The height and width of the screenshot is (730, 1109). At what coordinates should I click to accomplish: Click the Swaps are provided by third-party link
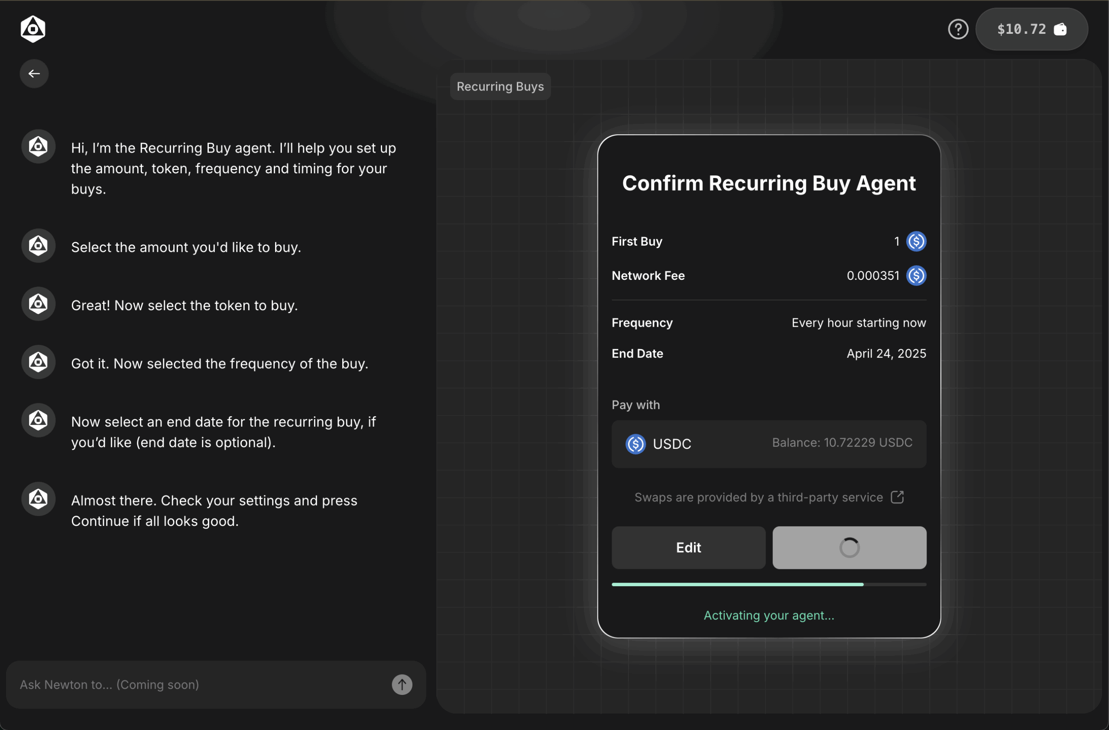tap(758, 497)
